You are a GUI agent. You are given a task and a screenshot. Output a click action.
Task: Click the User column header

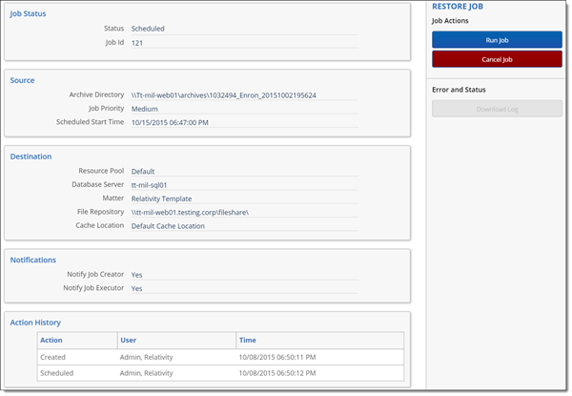[x=129, y=340]
